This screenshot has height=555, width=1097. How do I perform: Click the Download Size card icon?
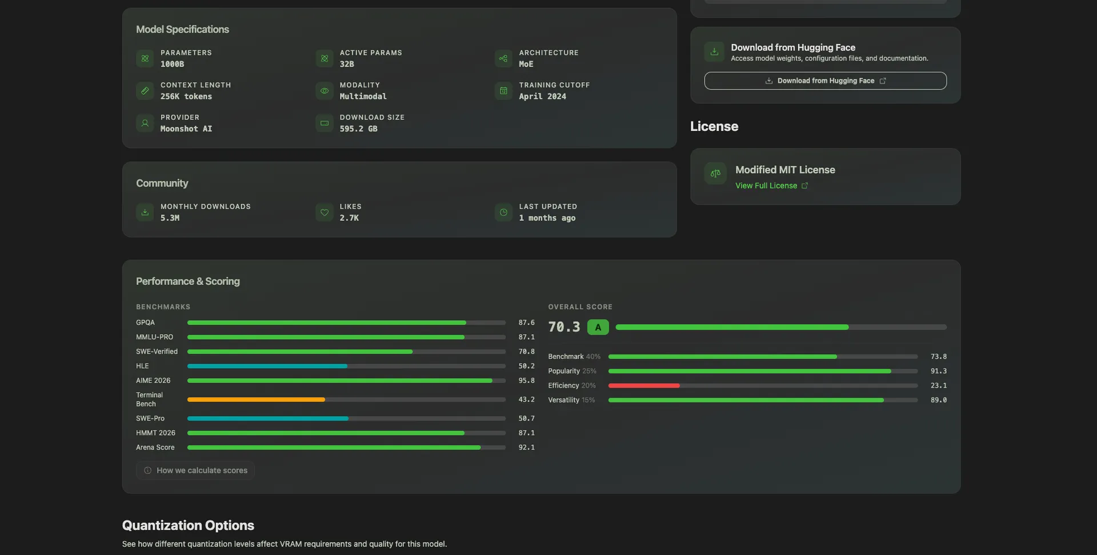point(324,123)
